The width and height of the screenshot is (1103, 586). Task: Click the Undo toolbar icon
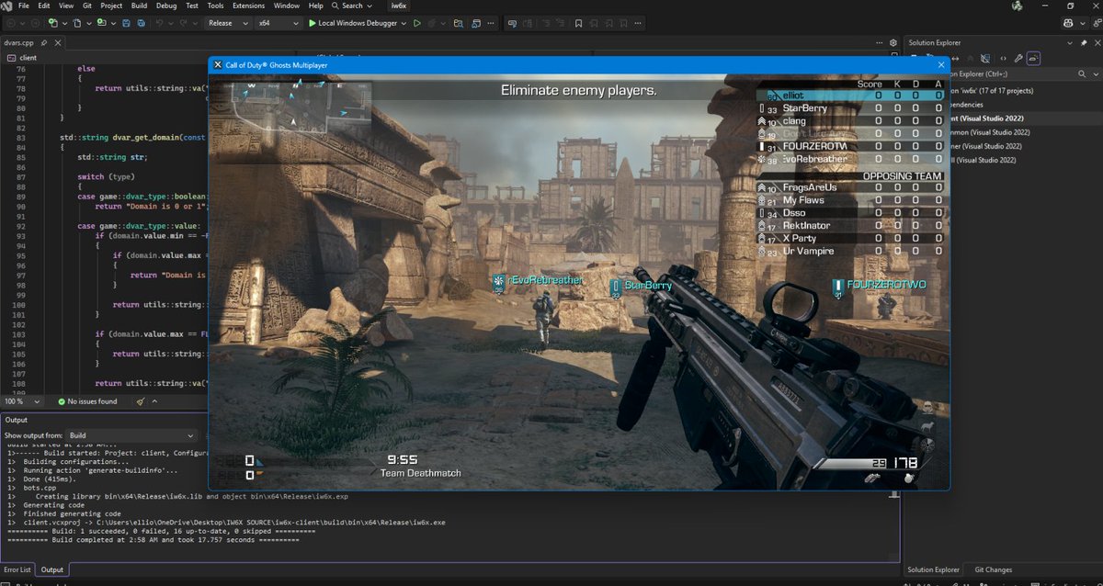coord(158,22)
